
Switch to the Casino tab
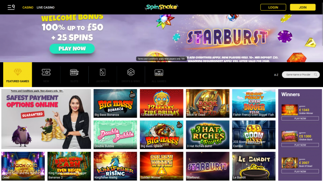[28, 8]
